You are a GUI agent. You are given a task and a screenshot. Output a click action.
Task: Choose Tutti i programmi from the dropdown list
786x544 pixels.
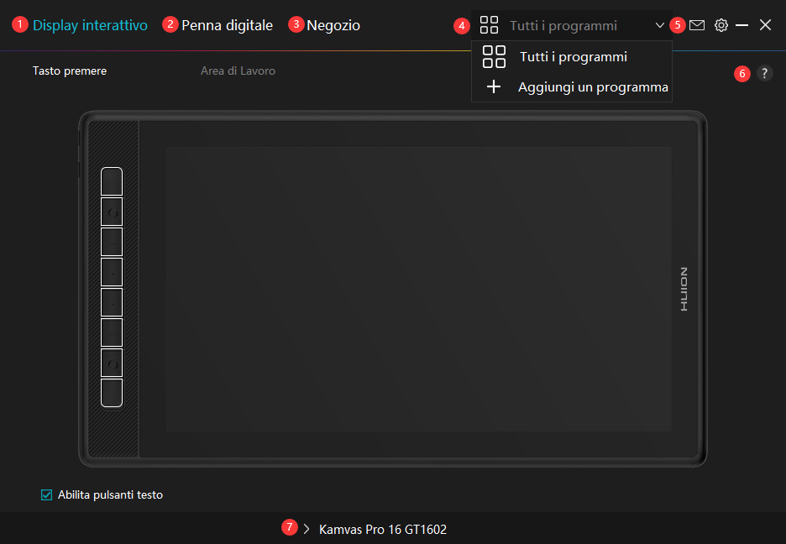click(573, 57)
